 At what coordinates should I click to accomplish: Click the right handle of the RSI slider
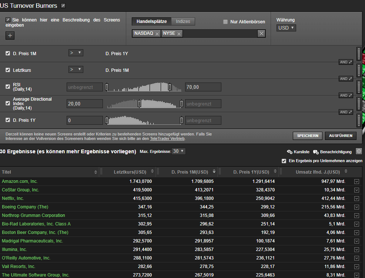tap(170, 87)
